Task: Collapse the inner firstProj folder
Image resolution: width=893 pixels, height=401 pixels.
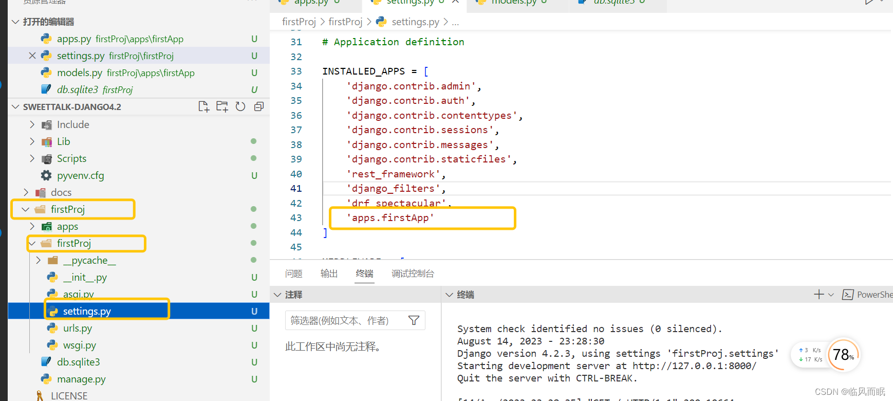Action: 32,243
